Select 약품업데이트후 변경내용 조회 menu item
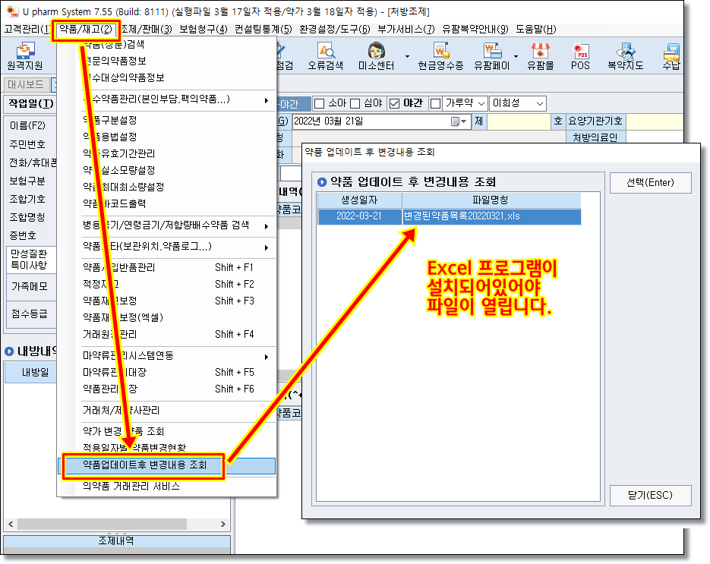This screenshot has height=564, width=710. coord(144,465)
